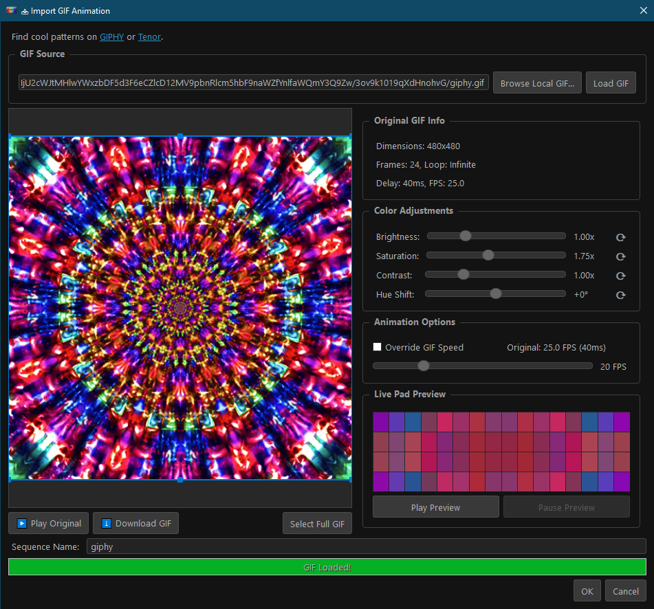
Task: Play the original GIF
Action: [49, 523]
